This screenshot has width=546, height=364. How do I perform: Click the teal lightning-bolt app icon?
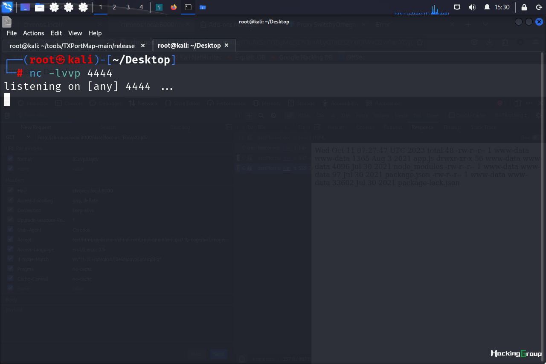[x=159, y=7]
